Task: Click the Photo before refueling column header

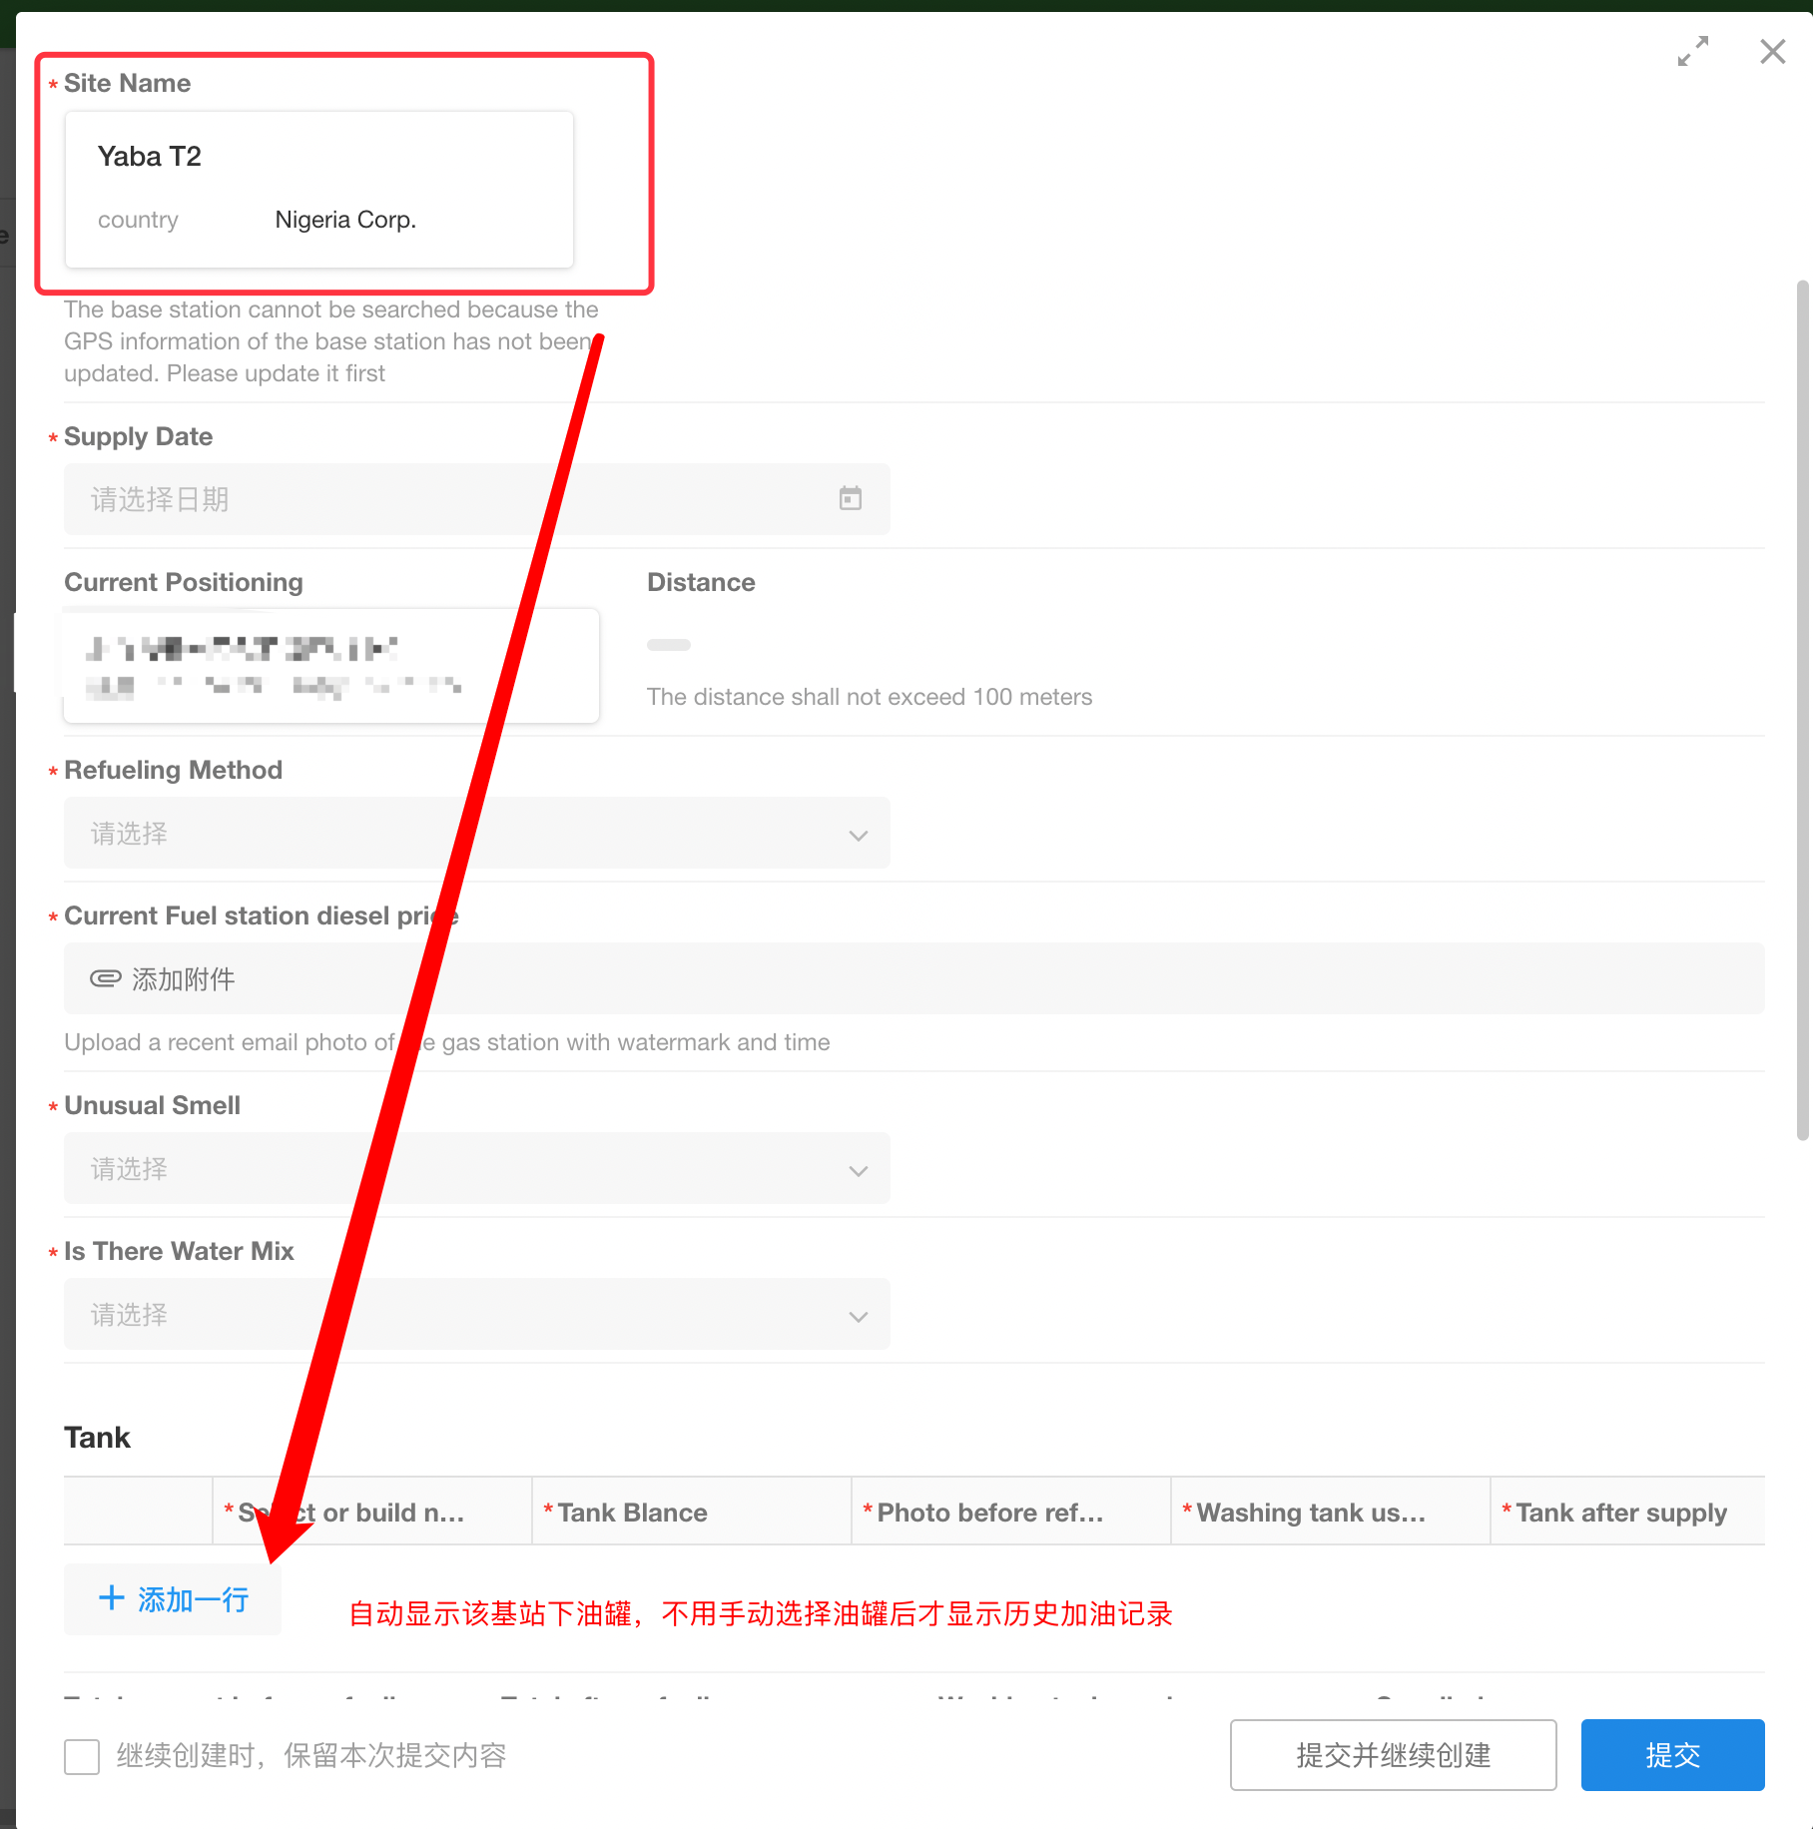Action: [989, 1513]
